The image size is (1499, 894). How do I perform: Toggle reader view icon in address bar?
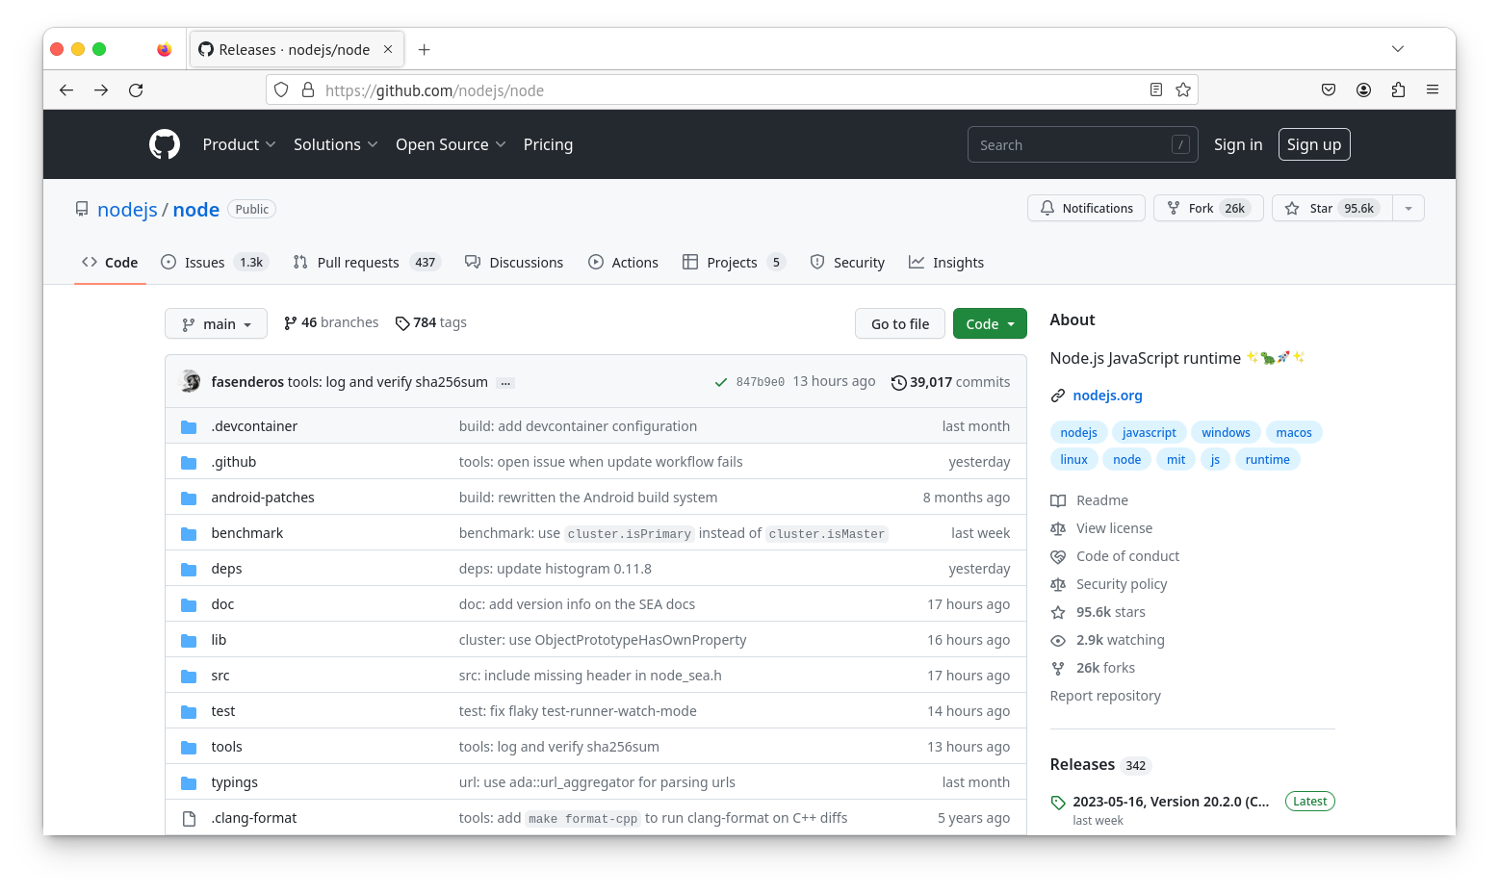[x=1156, y=90]
